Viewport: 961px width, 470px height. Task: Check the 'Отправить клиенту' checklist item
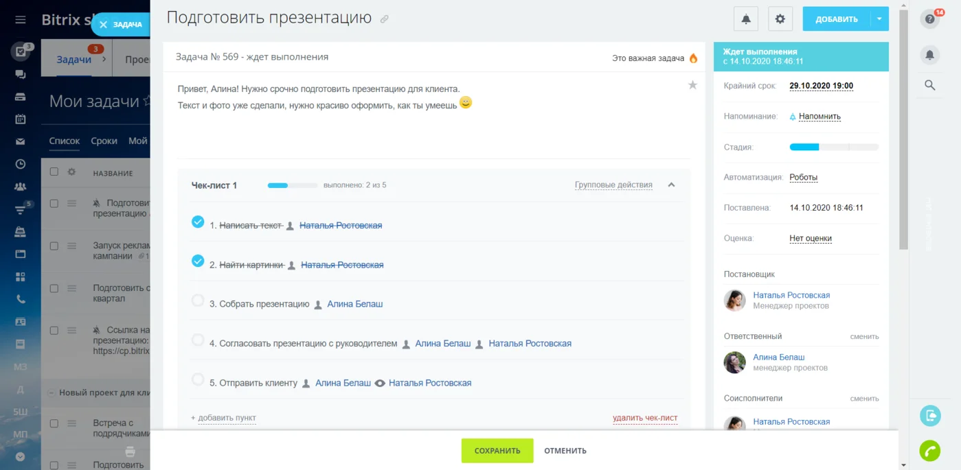coord(198,379)
